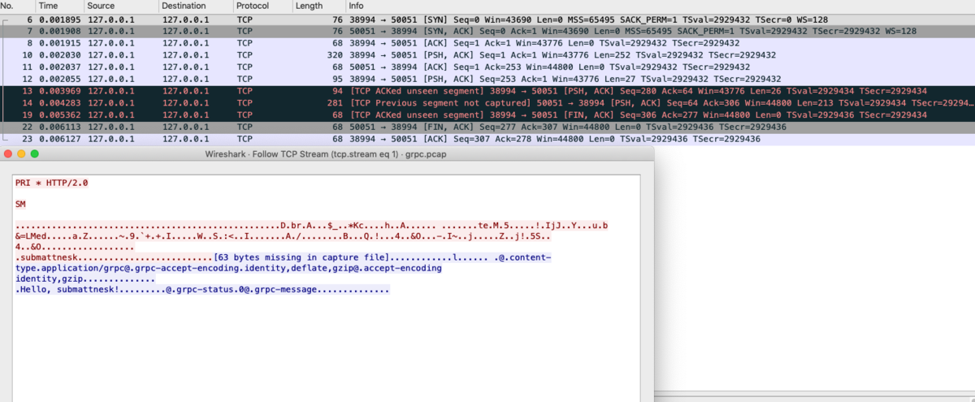Click '.submattnesk' request text

point(47,257)
